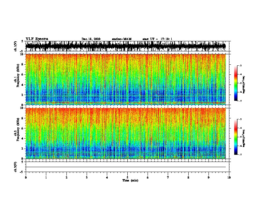Click the "6" kHz tick on ch.2 axis

point(22,128)
